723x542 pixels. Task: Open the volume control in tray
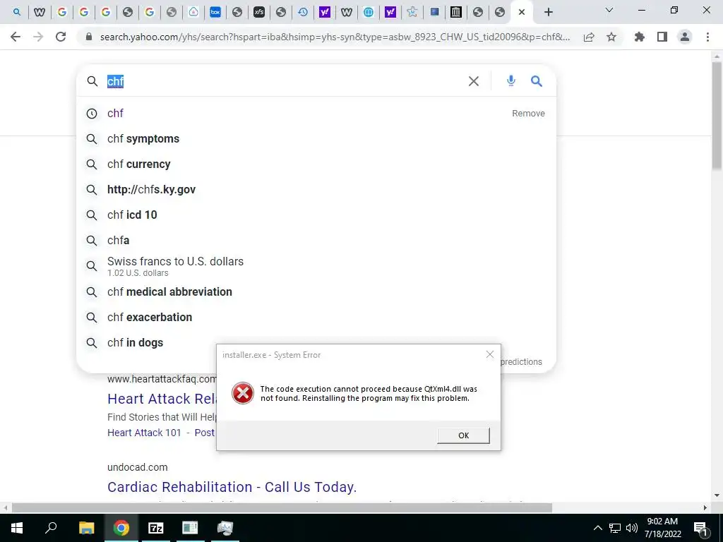click(632, 528)
